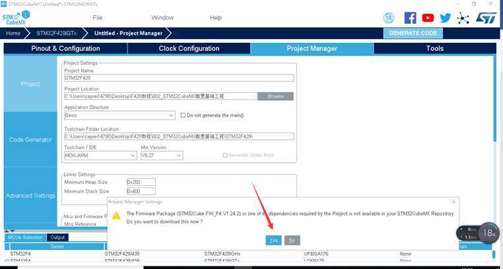Click the warning triangle icon in dialog
The width and height of the screenshot is (503, 269).
116,216
